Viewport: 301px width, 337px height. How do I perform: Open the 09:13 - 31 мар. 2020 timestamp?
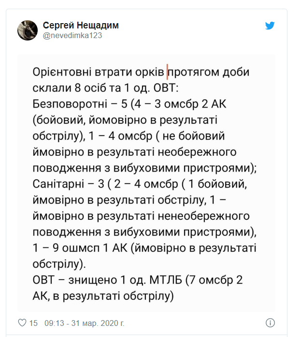point(85,323)
